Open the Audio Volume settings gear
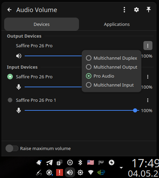The width and height of the screenshot is (159, 178). [136, 10]
